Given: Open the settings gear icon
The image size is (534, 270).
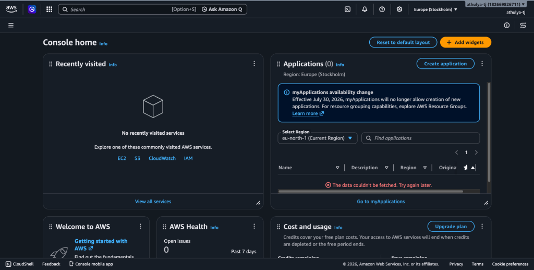Looking at the screenshot, I should pyautogui.click(x=399, y=9).
